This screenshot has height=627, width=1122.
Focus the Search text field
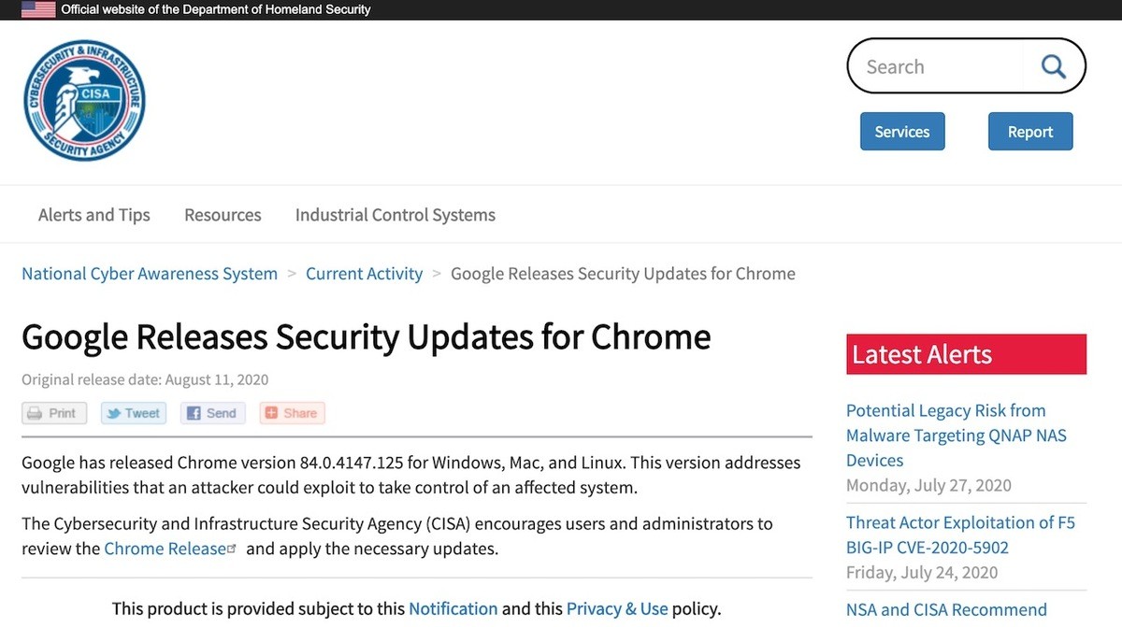point(939,66)
